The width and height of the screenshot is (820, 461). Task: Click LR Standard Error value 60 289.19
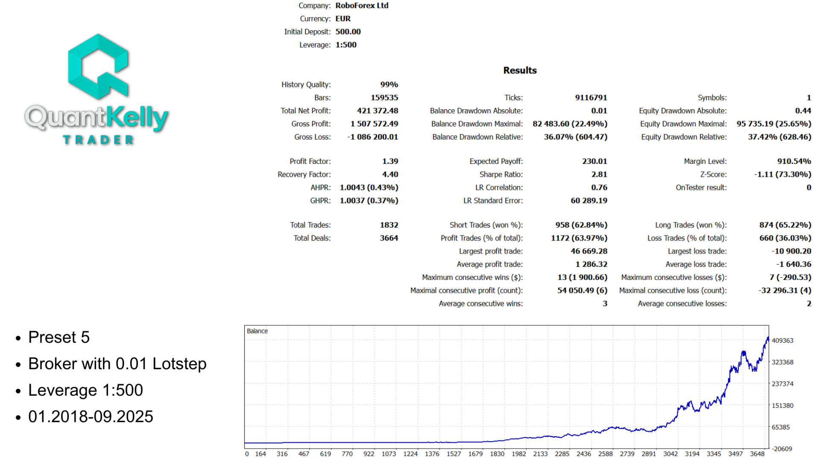[x=589, y=201]
